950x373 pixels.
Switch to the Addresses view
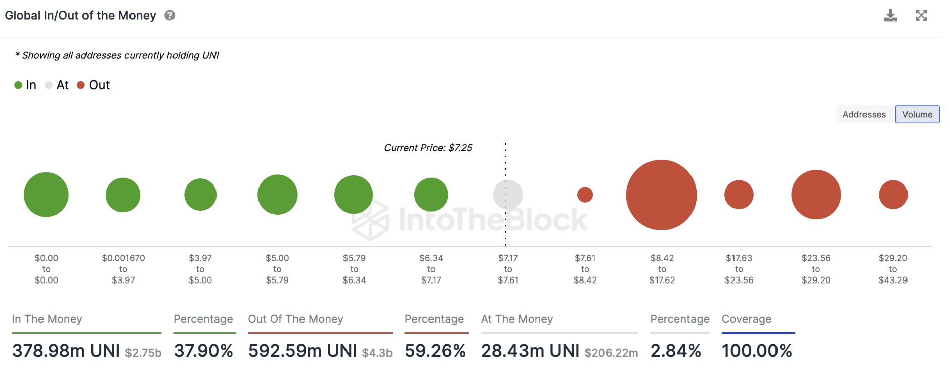[x=863, y=114]
